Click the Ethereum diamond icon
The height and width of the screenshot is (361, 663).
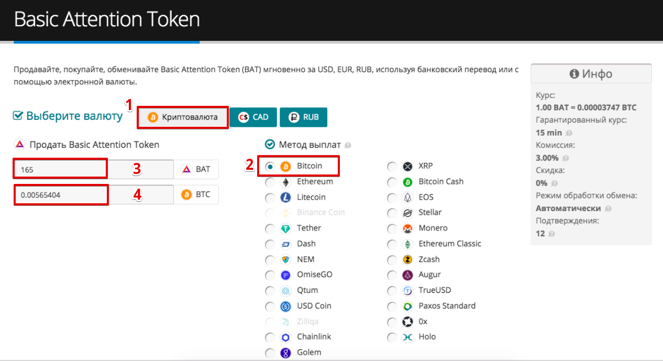tap(285, 182)
